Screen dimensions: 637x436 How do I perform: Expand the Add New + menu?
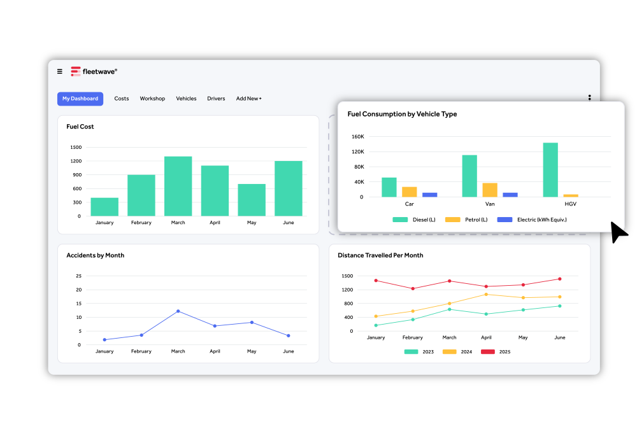[x=249, y=99]
